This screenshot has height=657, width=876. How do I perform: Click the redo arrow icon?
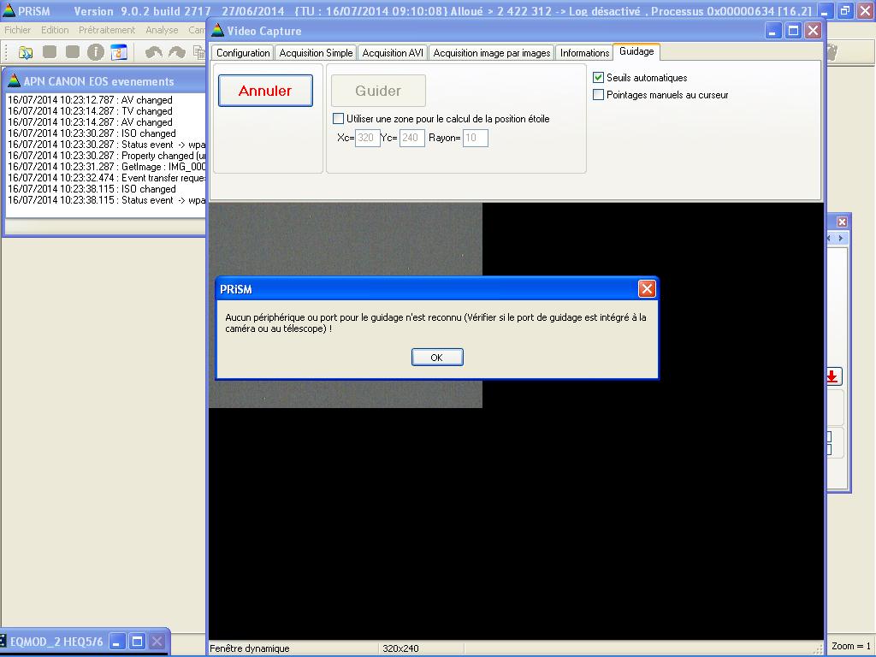pyautogui.click(x=177, y=52)
